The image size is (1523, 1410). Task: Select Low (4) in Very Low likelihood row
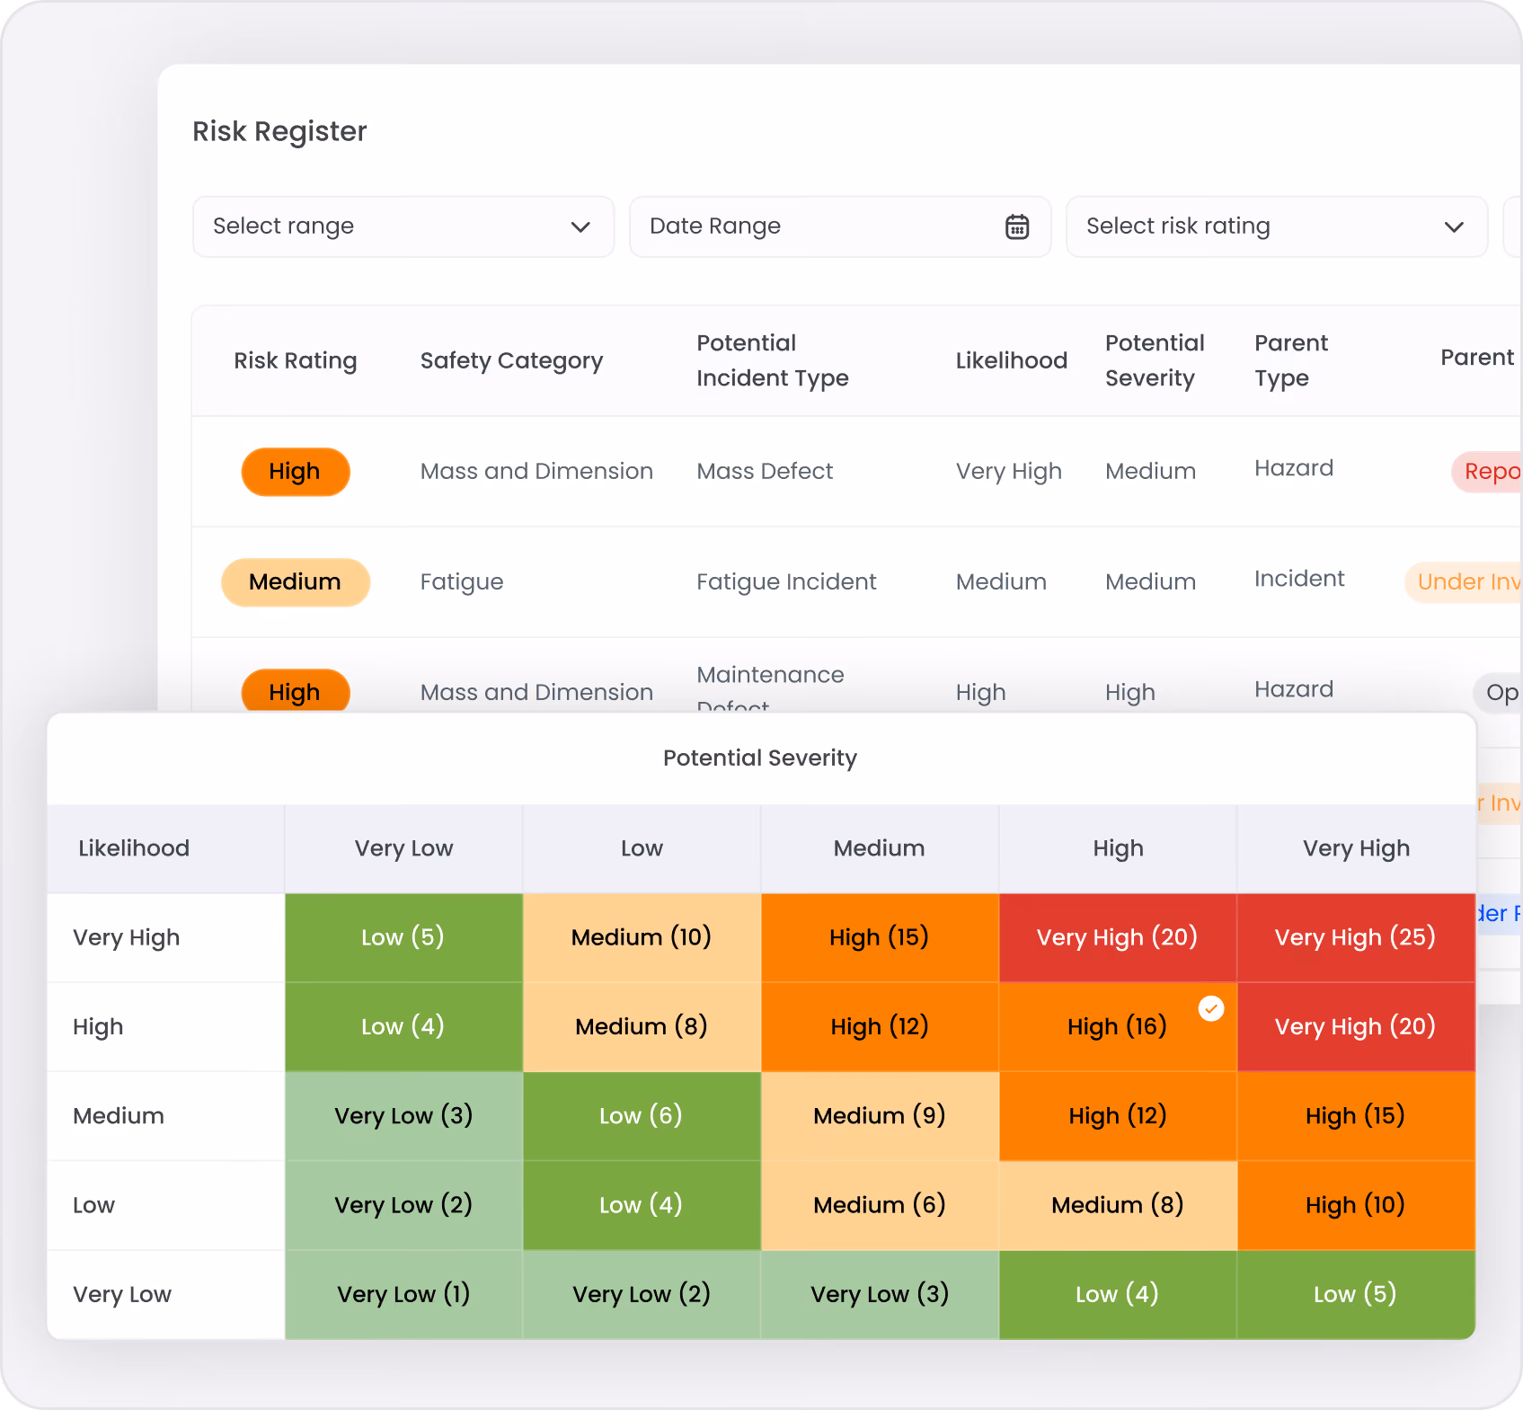[1118, 1294]
